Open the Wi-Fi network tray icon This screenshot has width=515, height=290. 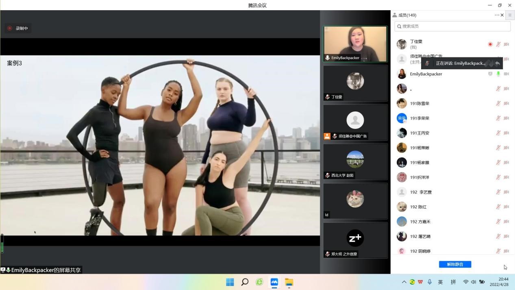tap(466, 282)
